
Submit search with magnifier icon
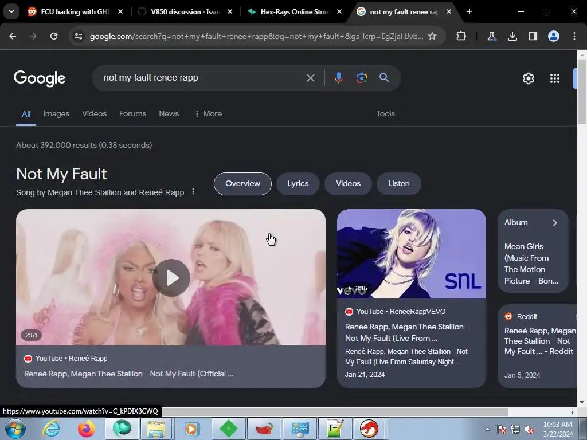384,78
